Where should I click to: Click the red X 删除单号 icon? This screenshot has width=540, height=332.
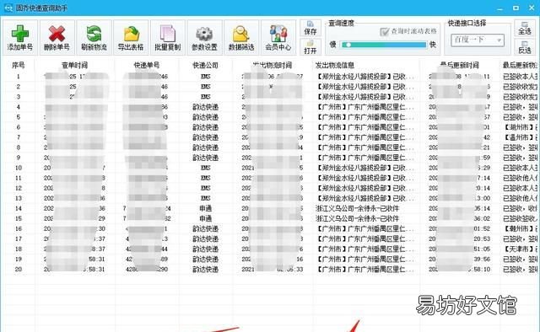[x=57, y=37]
